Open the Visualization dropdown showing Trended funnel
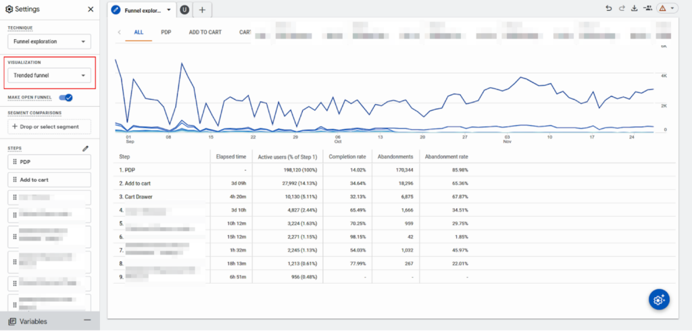The width and height of the screenshot is (692, 331). [x=49, y=76]
